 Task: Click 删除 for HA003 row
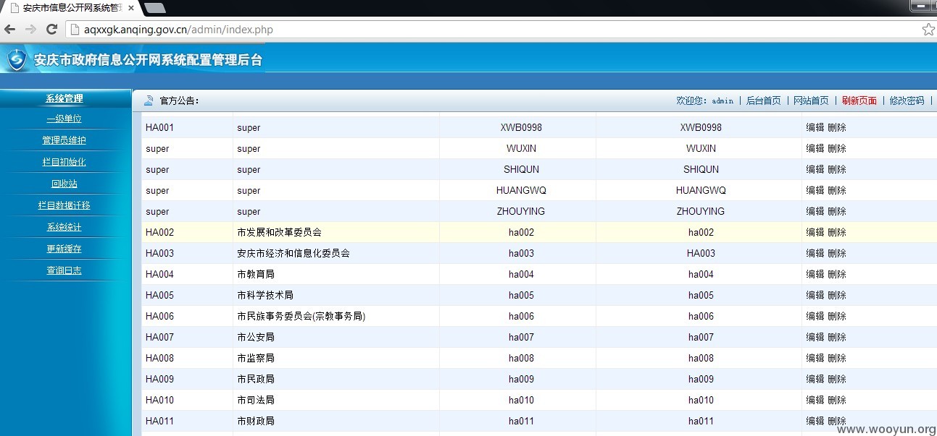(836, 253)
